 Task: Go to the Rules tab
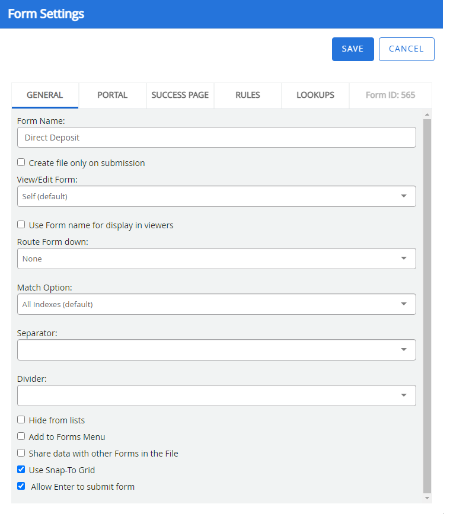click(247, 95)
